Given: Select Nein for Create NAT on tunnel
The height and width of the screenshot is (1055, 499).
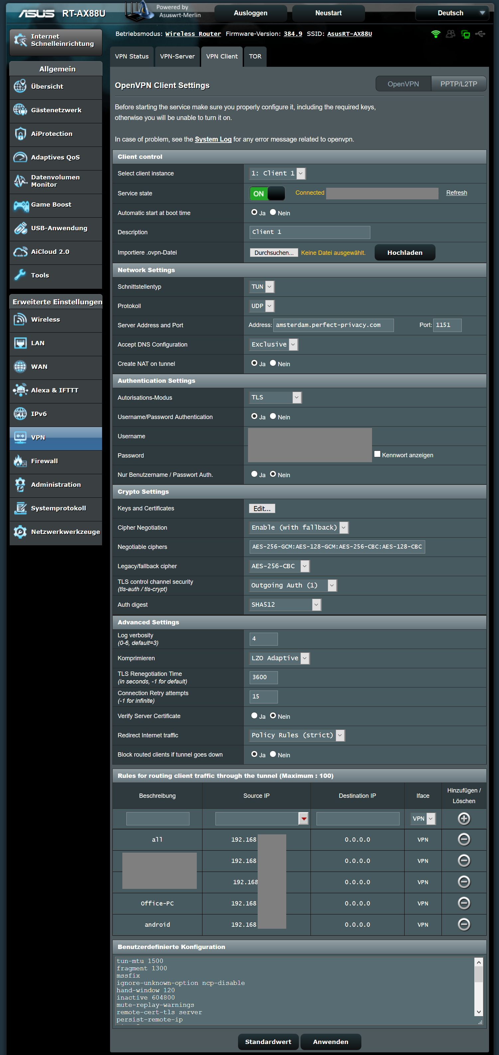Looking at the screenshot, I should (x=273, y=363).
